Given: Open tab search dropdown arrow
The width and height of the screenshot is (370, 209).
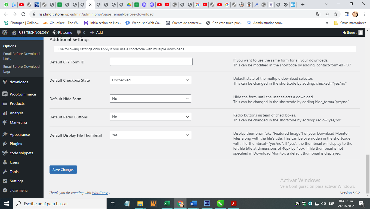Looking at the screenshot, I should coord(327,4).
